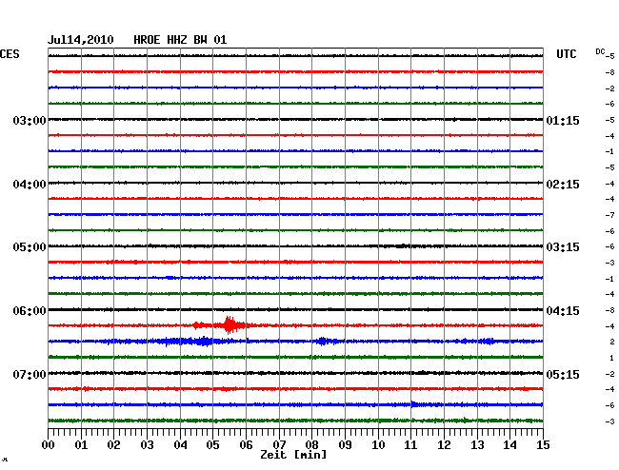Click the 04:15 UTC time label

[563, 311]
